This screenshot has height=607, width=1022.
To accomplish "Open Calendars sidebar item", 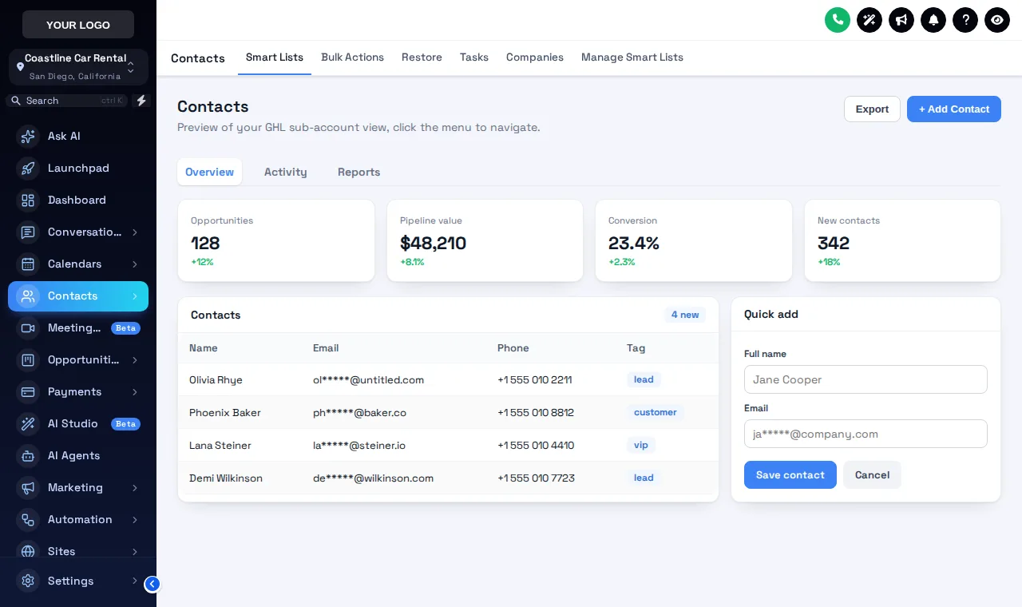I will point(78,264).
